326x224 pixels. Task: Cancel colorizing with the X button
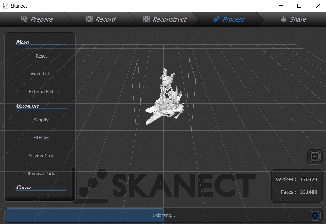coord(315,215)
